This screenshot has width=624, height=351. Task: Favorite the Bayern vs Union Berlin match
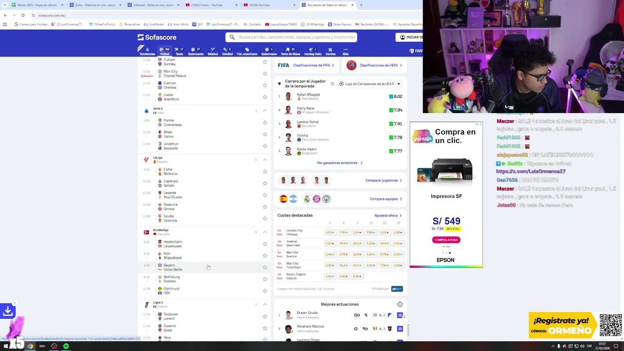(x=265, y=267)
